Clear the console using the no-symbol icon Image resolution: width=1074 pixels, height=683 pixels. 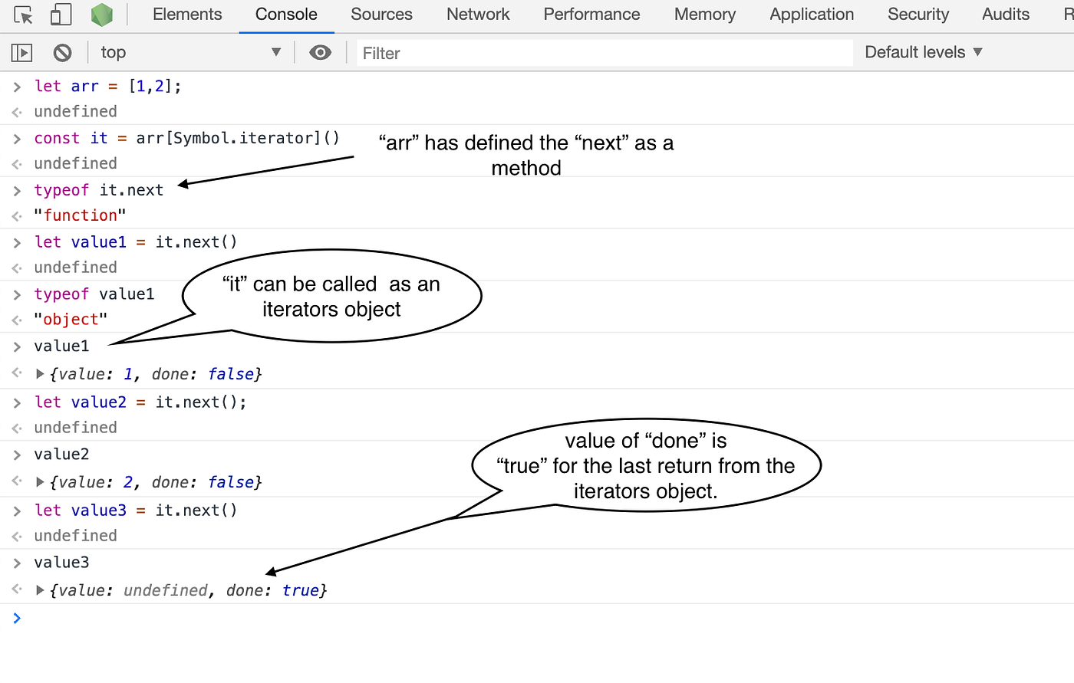[x=62, y=52]
